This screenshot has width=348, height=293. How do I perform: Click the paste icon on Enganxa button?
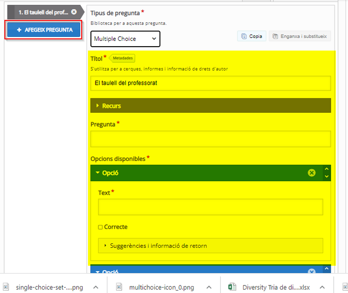point(275,36)
